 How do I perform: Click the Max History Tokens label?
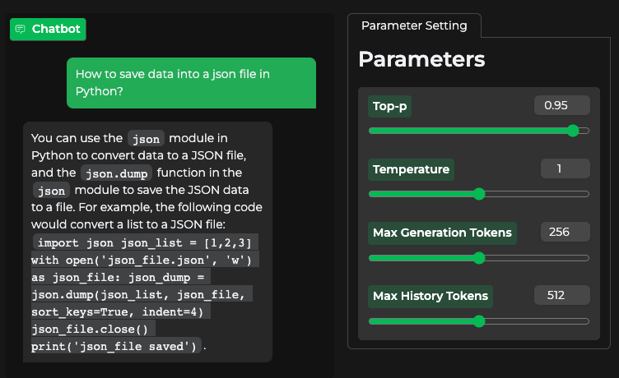(431, 297)
